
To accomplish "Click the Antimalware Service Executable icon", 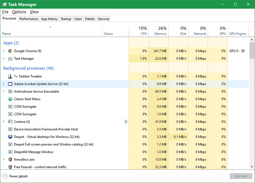I will (10, 92).
